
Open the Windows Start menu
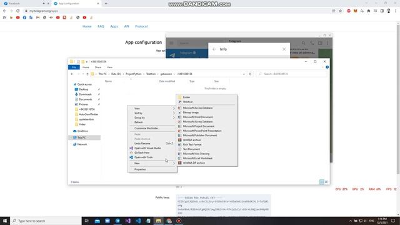(5, 221)
